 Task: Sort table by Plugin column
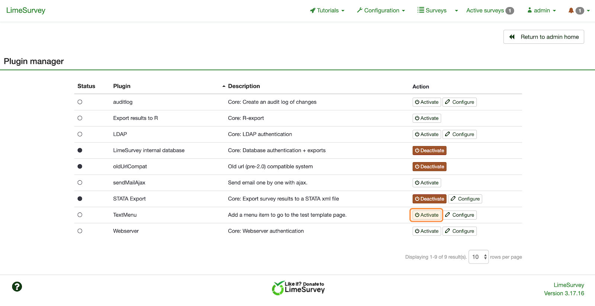pyautogui.click(x=122, y=86)
